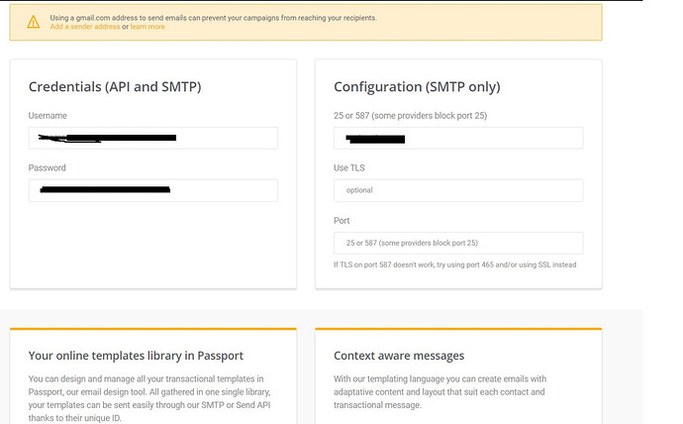Click the Use TLS field showing 'optional'

coord(458,190)
